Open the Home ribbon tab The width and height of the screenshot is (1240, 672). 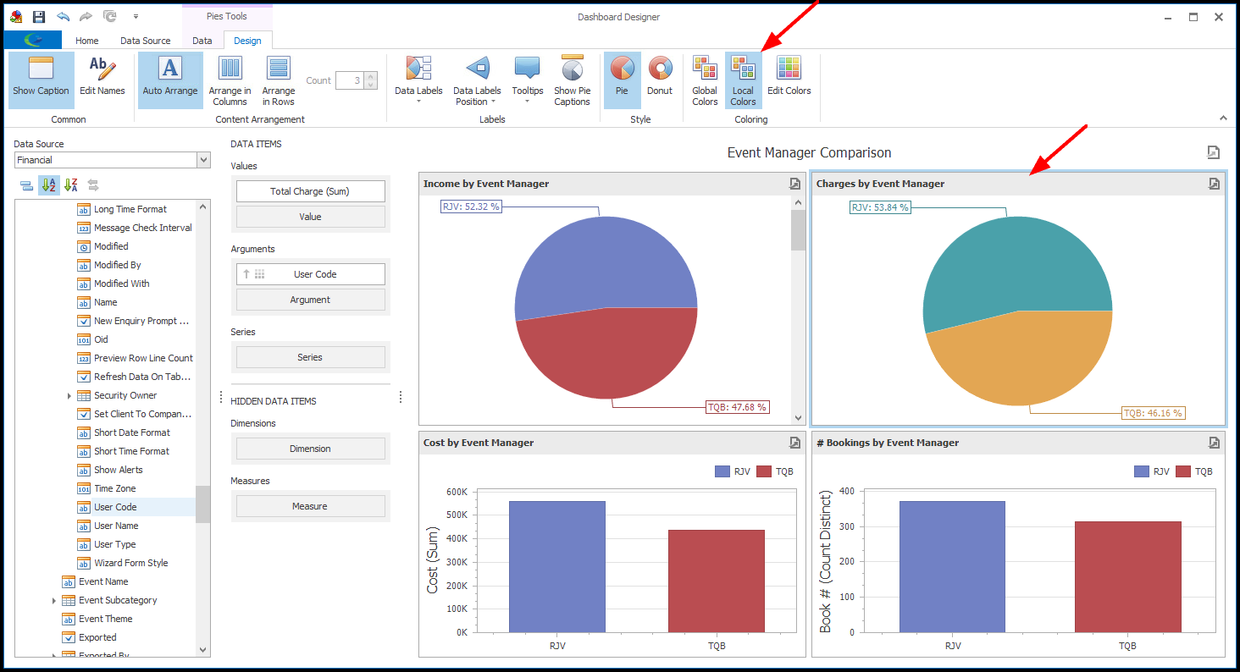tap(87, 41)
